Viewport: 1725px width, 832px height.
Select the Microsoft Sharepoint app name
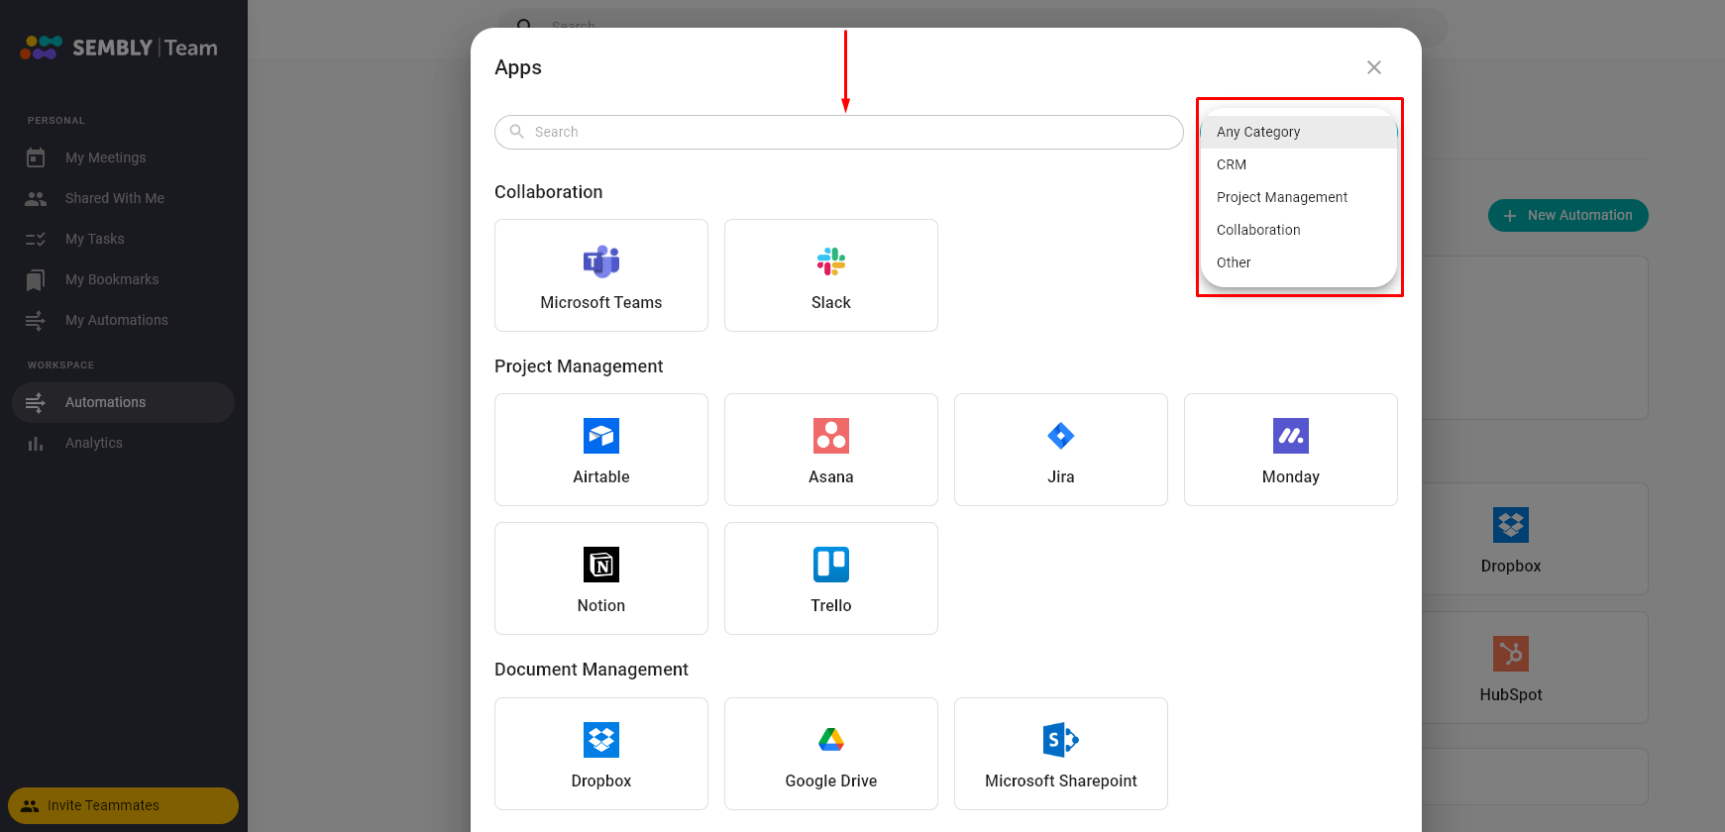coord(1061,780)
